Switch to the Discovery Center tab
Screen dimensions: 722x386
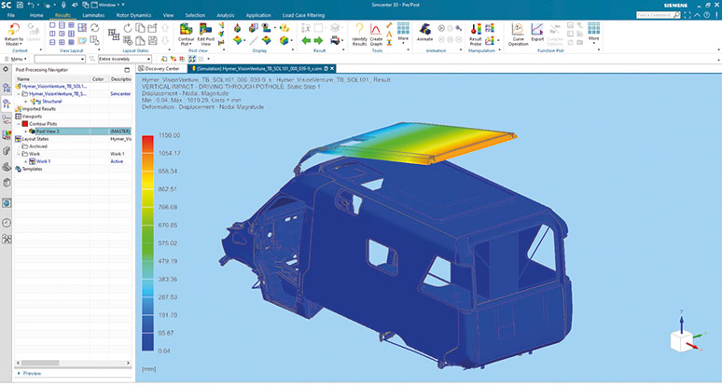(162, 69)
